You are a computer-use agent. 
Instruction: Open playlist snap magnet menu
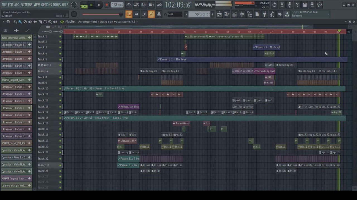pos(8,22)
